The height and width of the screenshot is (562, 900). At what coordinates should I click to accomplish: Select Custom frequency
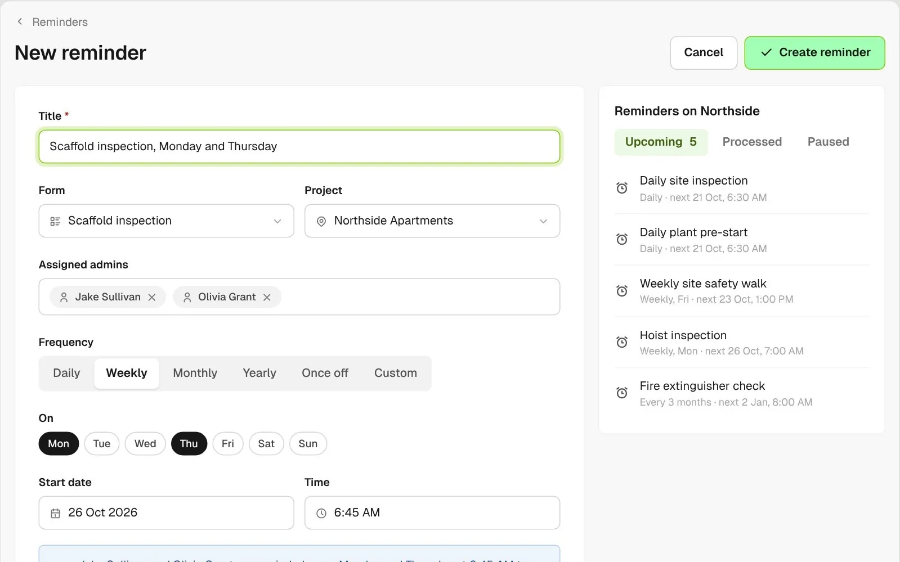[x=396, y=373]
